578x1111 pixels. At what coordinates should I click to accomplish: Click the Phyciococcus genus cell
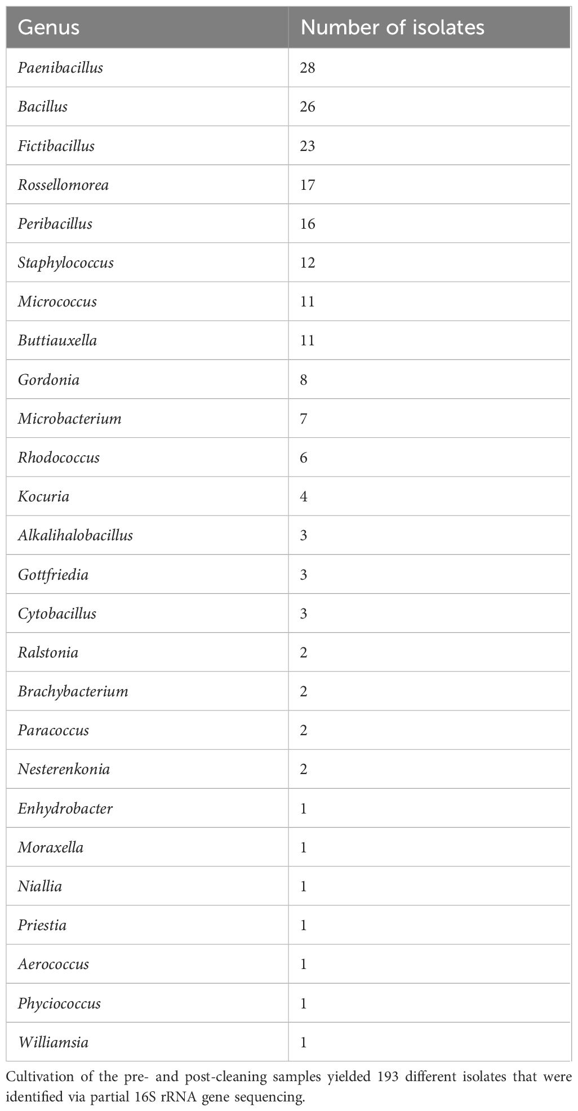(x=59, y=1003)
